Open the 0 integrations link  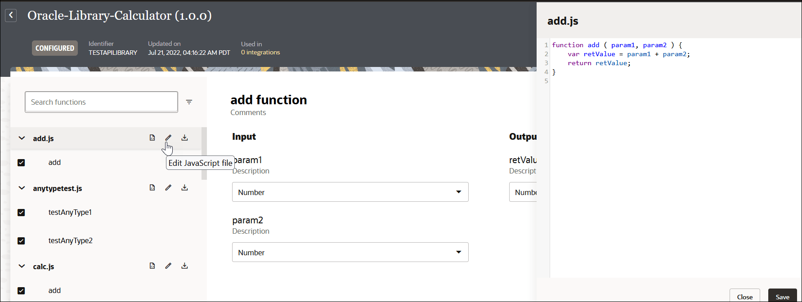point(260,53)
